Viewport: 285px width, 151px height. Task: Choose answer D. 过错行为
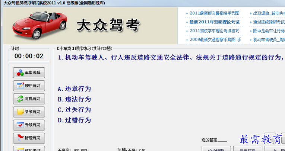pyautogui.click(x=74, y=120)
